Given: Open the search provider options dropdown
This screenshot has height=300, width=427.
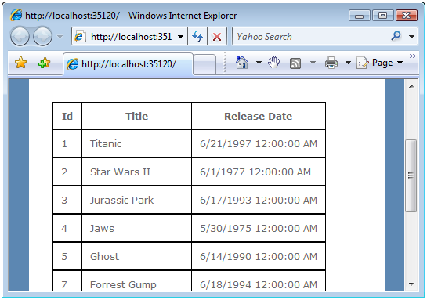Looking at the screenshot, I should coord(412,37).
